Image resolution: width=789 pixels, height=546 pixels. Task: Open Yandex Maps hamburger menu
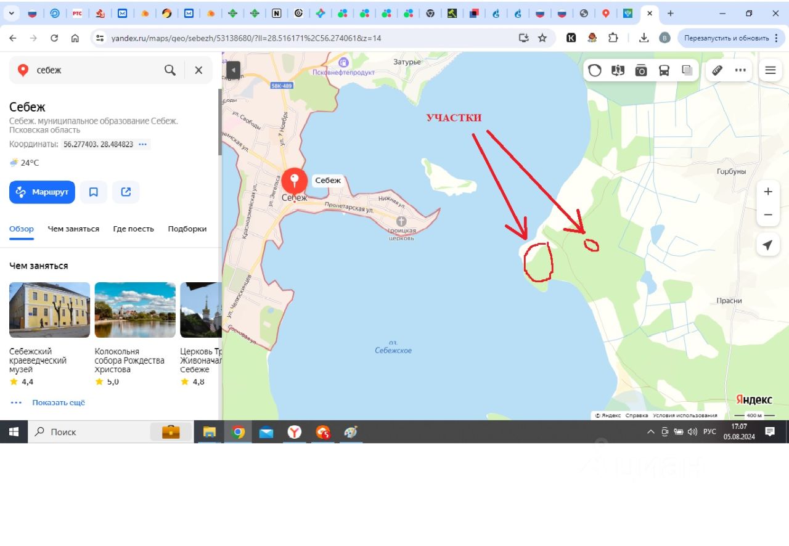point(770,70)
